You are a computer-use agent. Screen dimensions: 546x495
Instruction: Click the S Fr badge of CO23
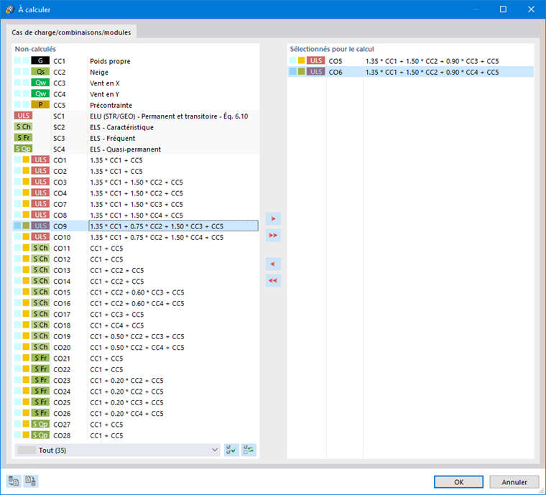point(40,380)
